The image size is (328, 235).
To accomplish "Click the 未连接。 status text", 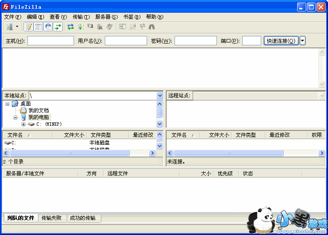I will point(176,162).
